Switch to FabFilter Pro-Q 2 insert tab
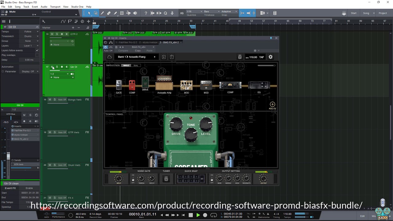This screenshot has width=393, height=221. click(x=127, y=42)
